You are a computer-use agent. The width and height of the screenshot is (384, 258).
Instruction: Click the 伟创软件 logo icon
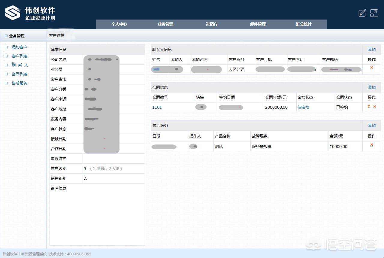click(x=13, y=13)
